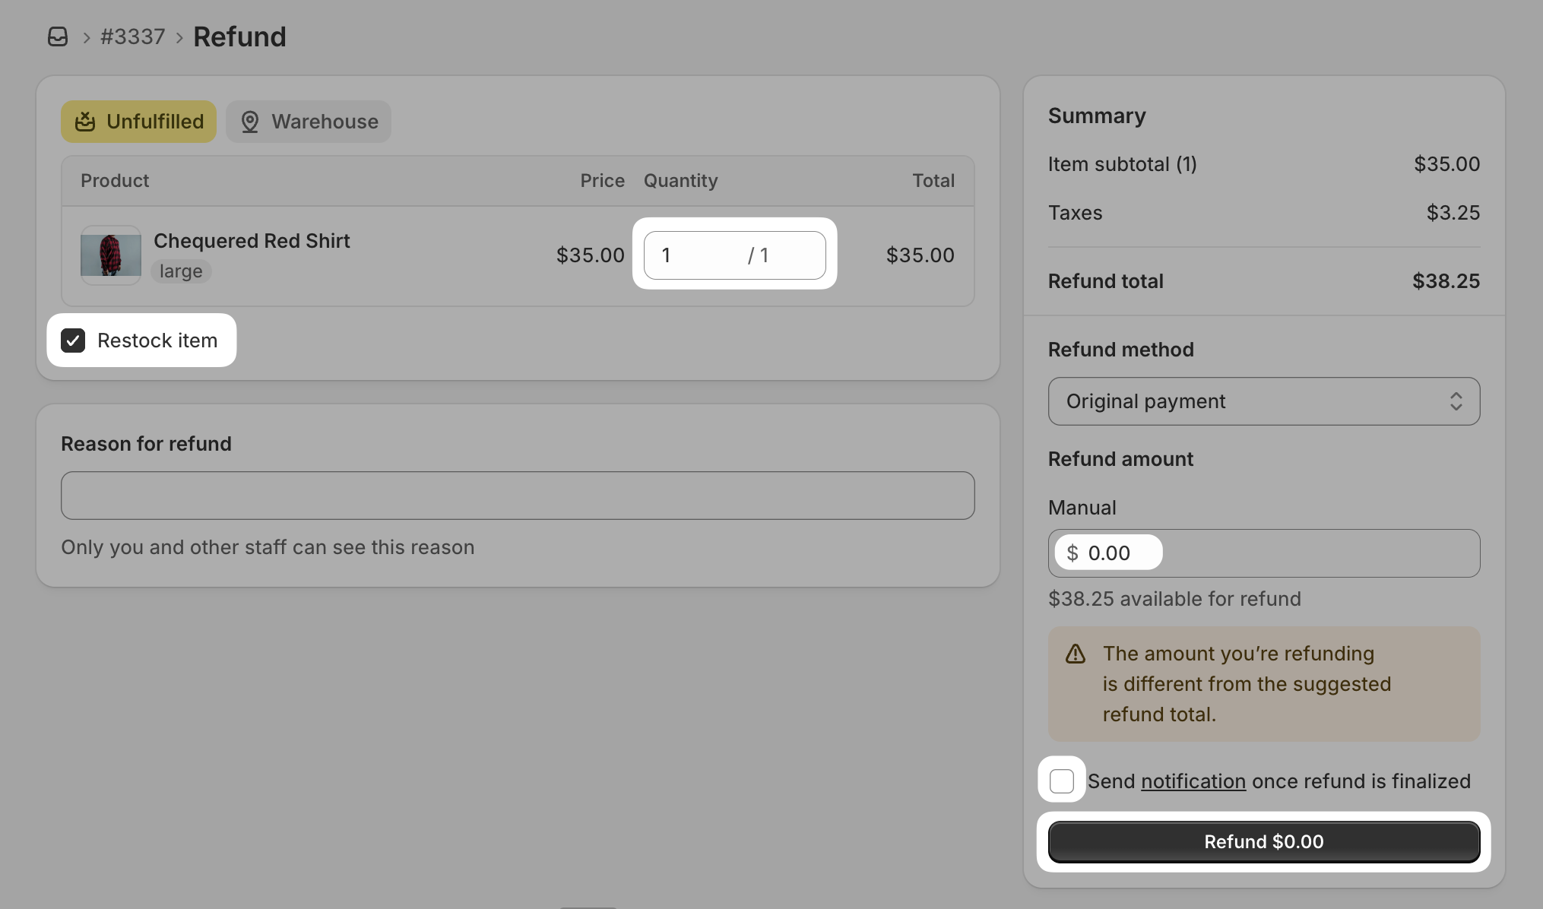Enable Send notification checkbox
1543x909 pixels.
(x=1061, y=781)
